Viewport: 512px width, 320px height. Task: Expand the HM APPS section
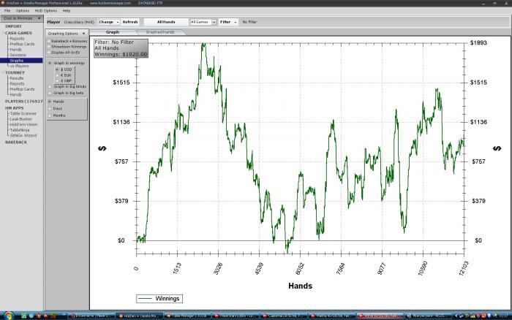tap(14, 108)
